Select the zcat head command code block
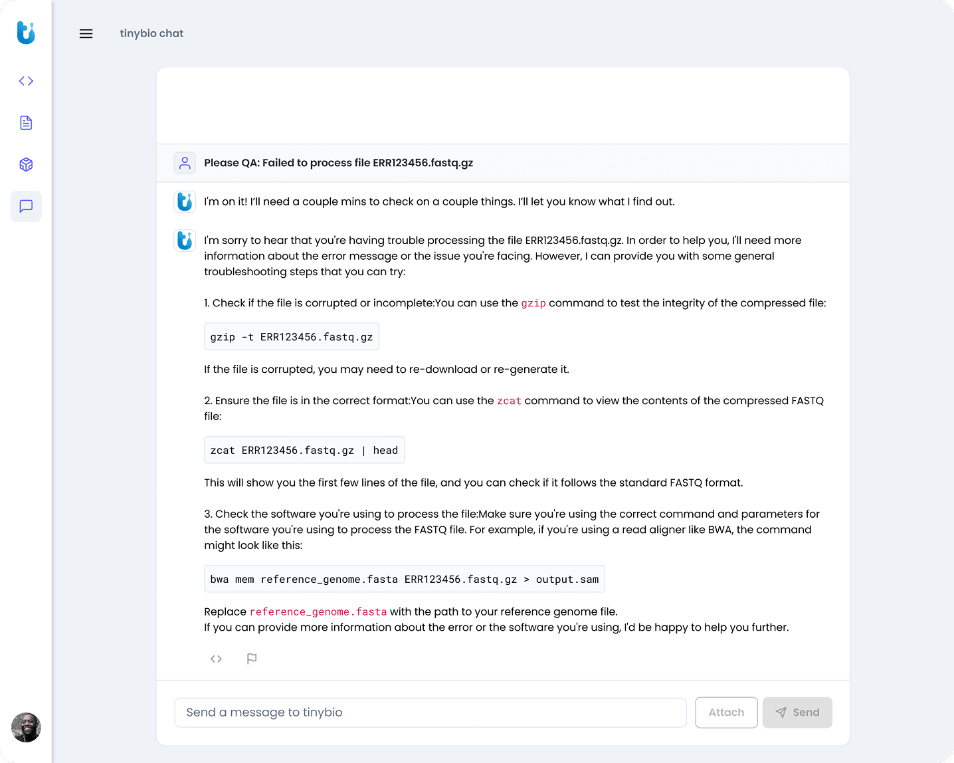The width and height of the screenshot is (954, 763). [x=304, y=450]
